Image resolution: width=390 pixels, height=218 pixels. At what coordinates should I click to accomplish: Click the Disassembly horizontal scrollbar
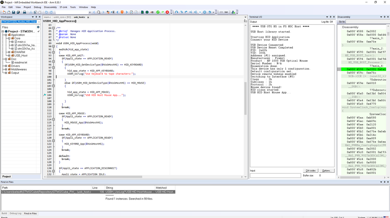pos(362,177)
